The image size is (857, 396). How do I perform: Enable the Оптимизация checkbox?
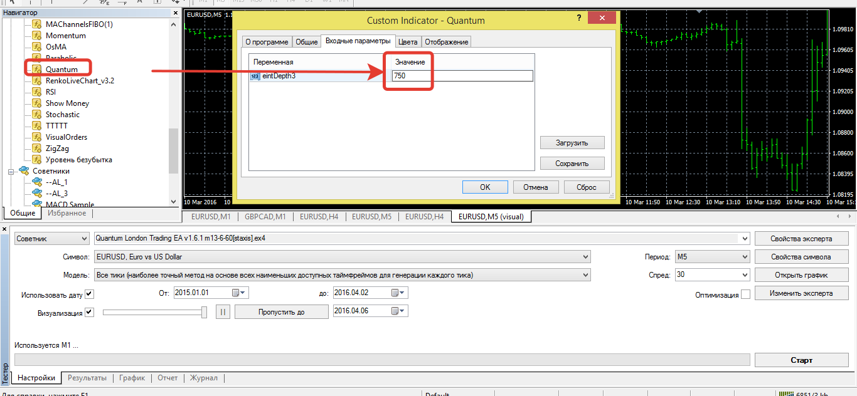tap(745, 294)
